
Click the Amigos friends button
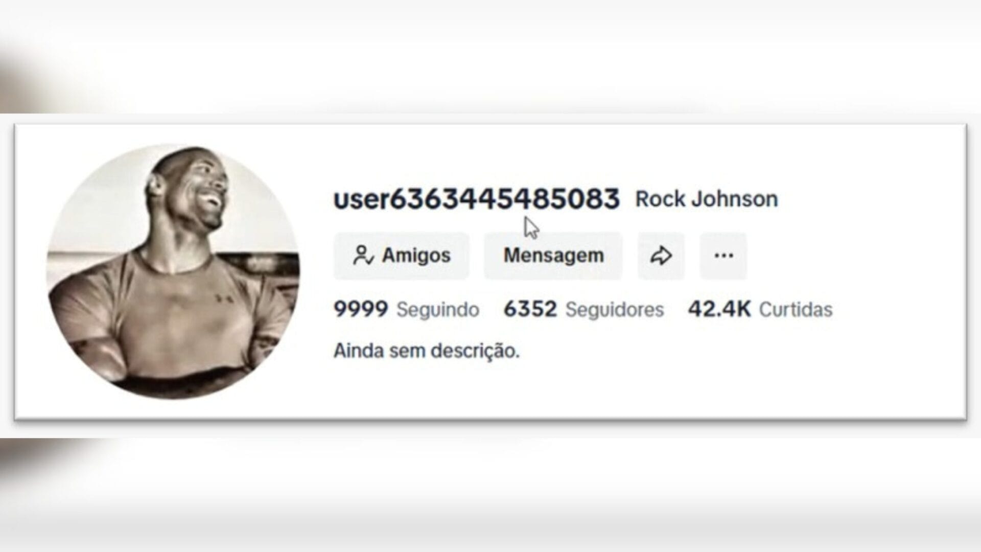coord(402,256)
